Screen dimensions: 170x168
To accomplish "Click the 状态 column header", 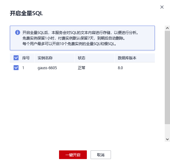I will tap(82, 58).
